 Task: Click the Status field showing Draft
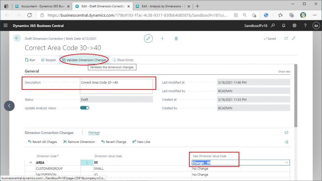(116, 100)
